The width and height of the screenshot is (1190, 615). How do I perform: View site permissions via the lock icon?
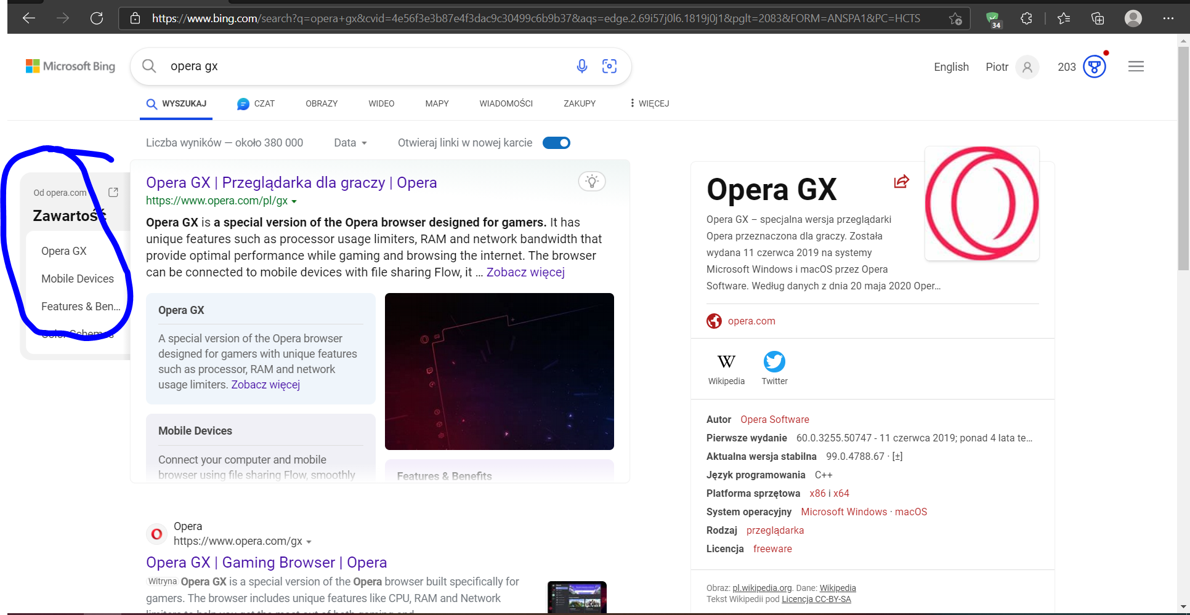(135, 18)
